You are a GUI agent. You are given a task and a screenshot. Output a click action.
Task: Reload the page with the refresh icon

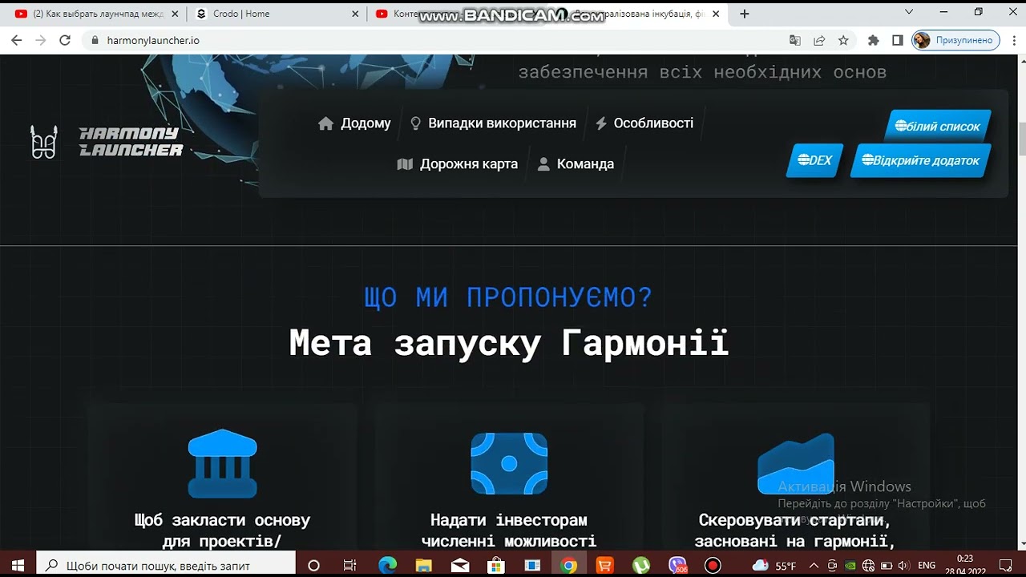65,40
